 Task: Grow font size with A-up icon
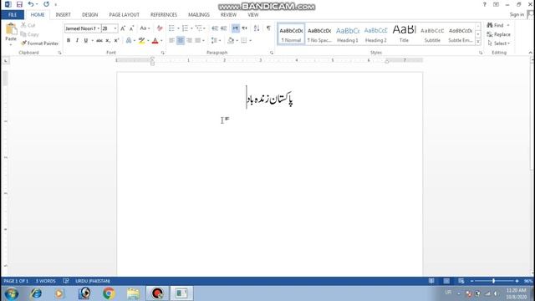click(x=123, y=28)
